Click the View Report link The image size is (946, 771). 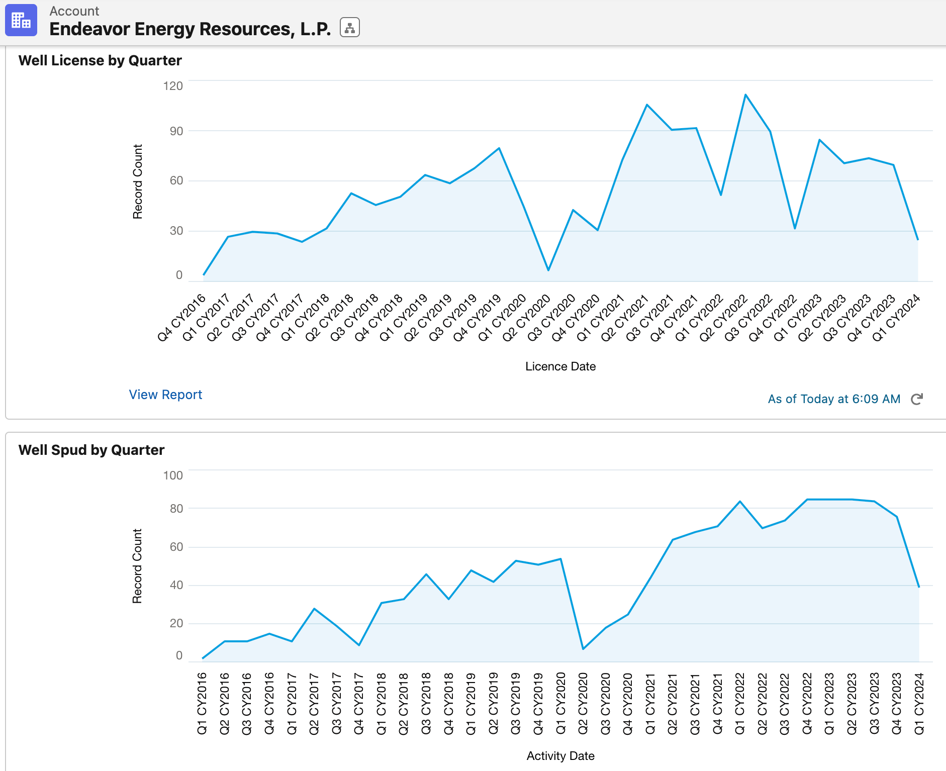click(165, 395)
